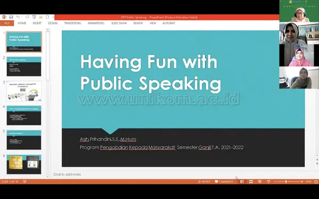The image size is (319, 199).
Task: Start slideshow from the quick access toolbar
Action: tap(34, 17)
